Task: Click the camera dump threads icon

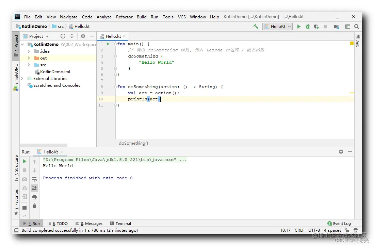Action: tap(25, 179)
